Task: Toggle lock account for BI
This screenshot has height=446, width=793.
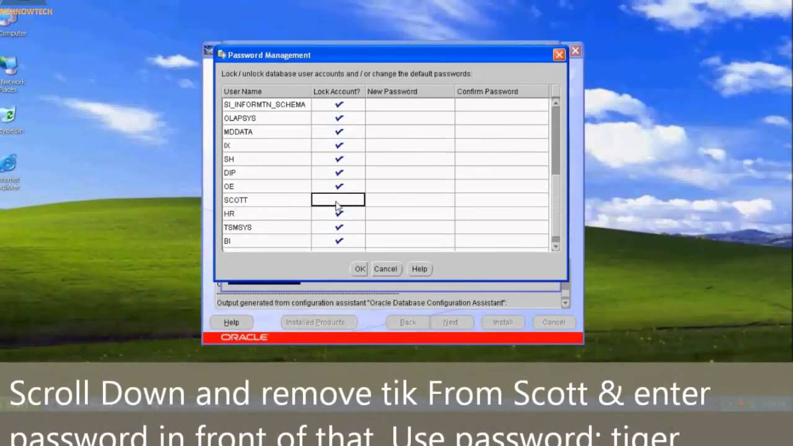Action: pyautogui.click(x=338, y=241)
